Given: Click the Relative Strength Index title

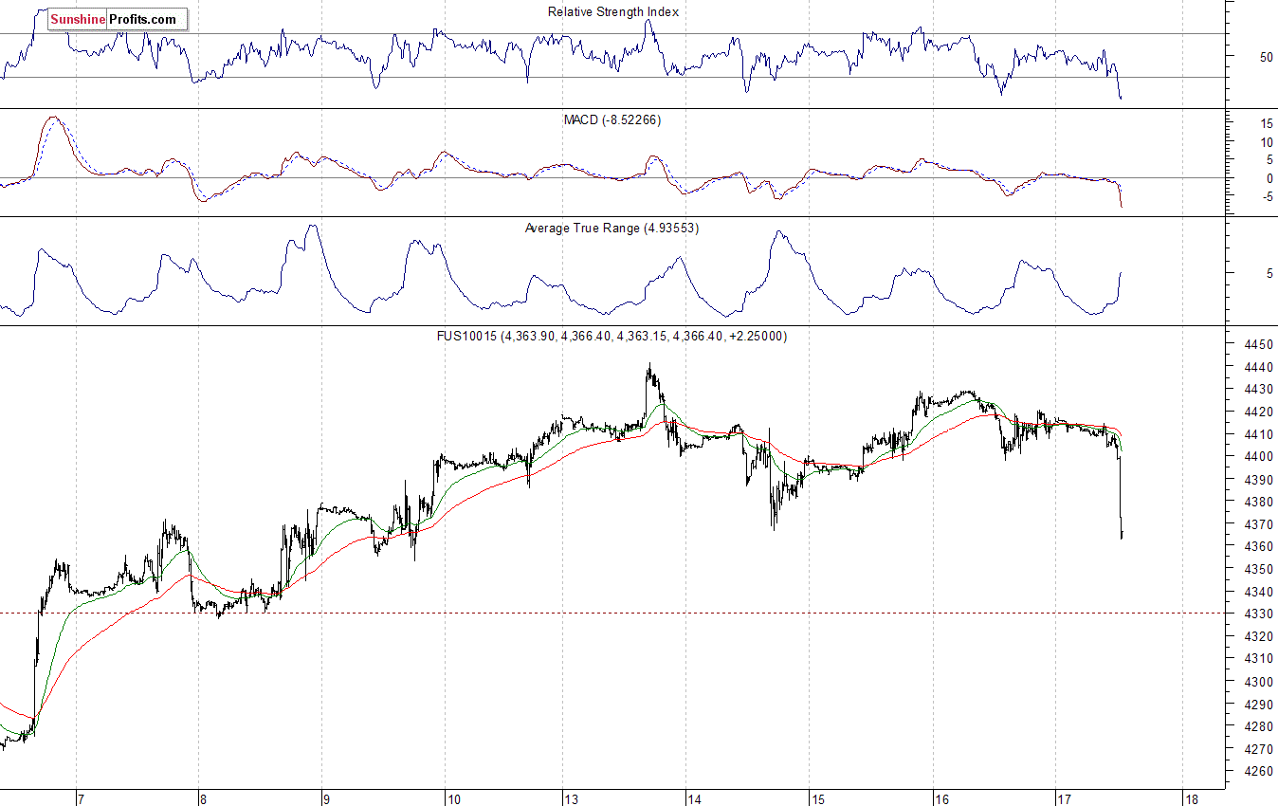Looking at the screenshot, I should click(x=613, y=12).
